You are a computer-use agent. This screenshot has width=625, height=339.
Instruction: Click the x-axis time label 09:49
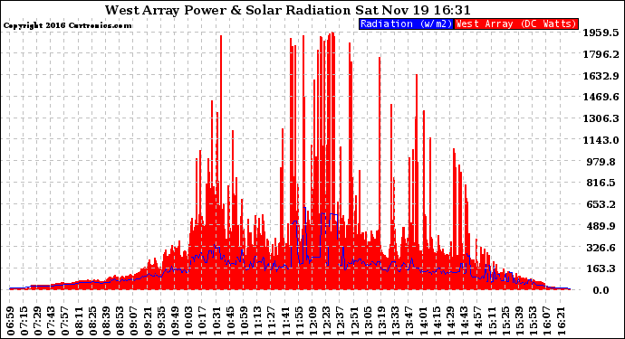tap(176, 321)
